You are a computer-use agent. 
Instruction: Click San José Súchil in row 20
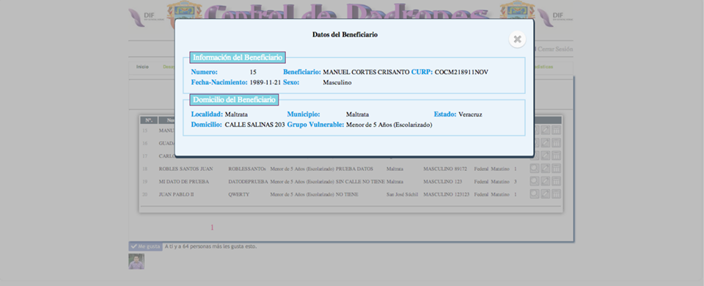tap(403, 194)
